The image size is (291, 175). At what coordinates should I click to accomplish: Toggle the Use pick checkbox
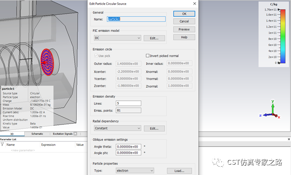pyautogui.click(x=96, y=56)
